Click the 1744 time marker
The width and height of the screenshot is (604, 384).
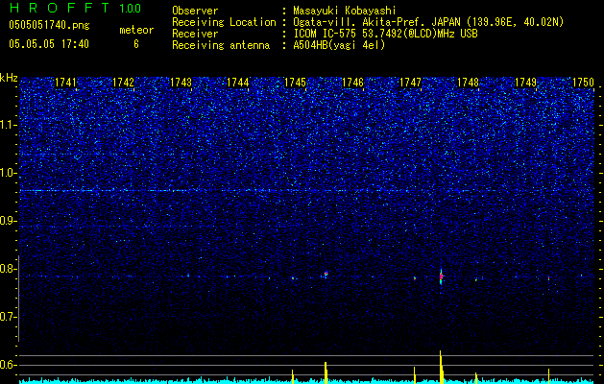pos(238,83)
